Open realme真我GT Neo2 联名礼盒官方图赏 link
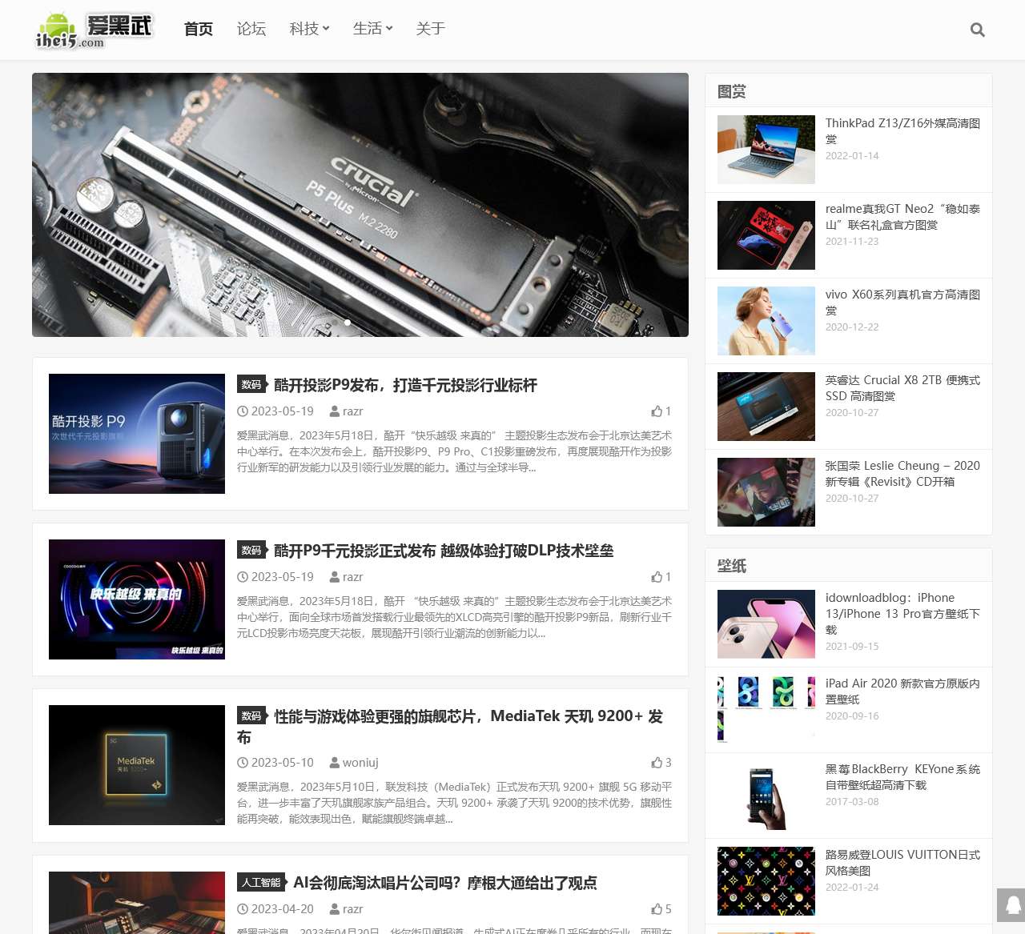This screenshot has height=934, width=1025. [902, 217]
